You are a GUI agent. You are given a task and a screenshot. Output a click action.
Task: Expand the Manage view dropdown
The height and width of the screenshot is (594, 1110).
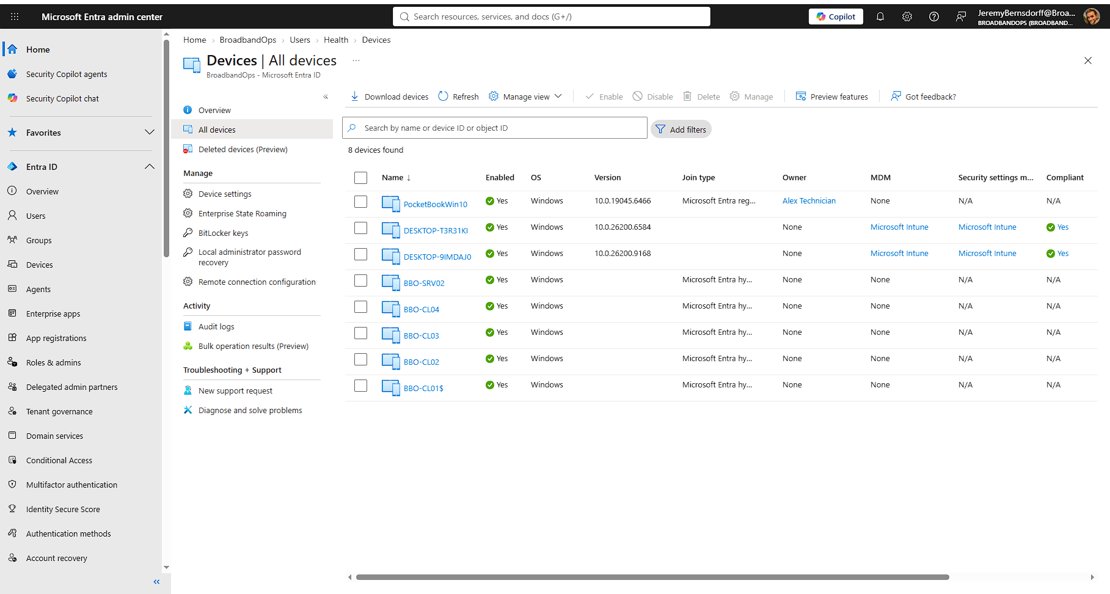click(x=525, y=97)
